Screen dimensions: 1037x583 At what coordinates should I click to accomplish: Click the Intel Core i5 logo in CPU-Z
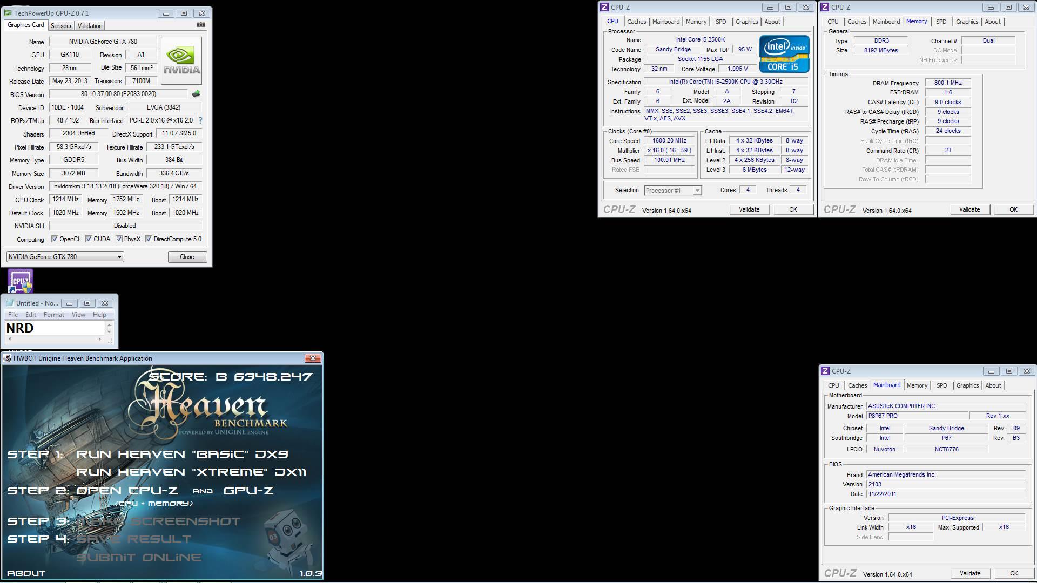click(784, 54)
